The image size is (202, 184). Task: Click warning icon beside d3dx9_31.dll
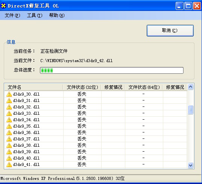(9, 100)
